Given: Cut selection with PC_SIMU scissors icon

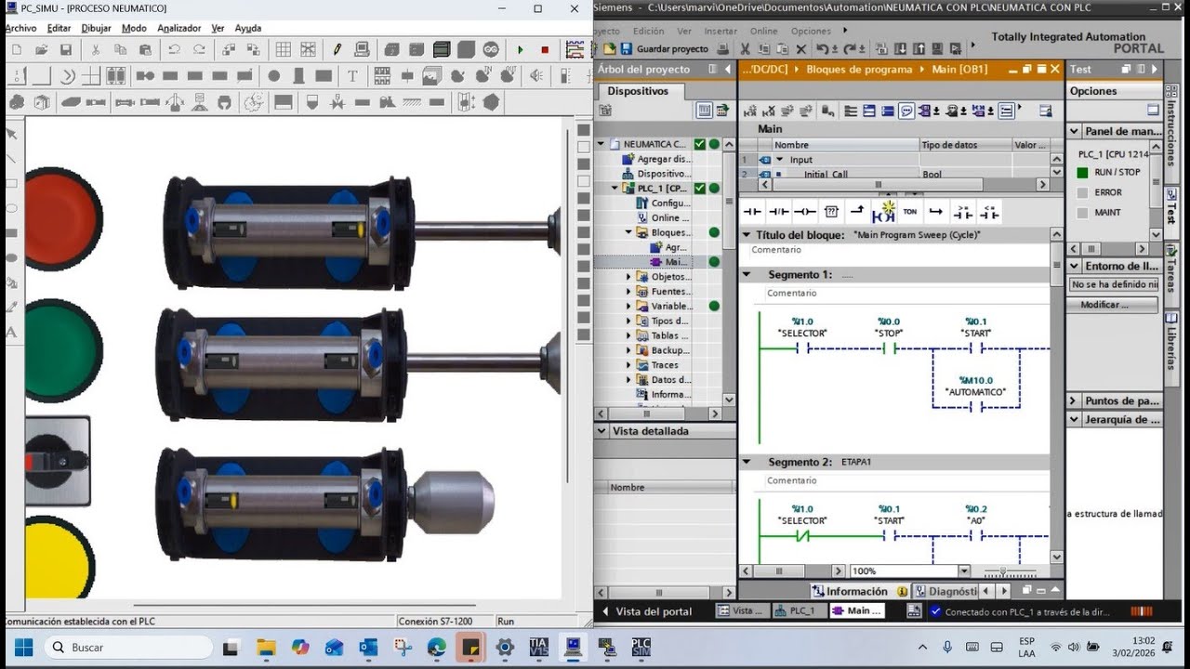Looking at the screenshot, I should click(x=96, y=49).
